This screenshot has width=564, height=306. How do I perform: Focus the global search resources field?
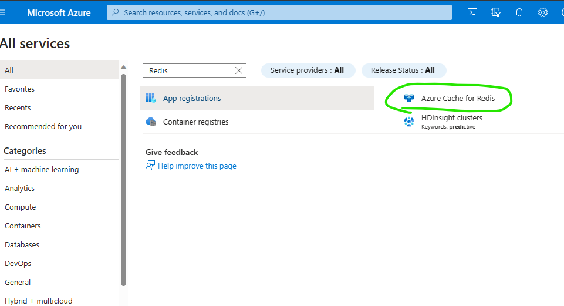tap(279, 12)
